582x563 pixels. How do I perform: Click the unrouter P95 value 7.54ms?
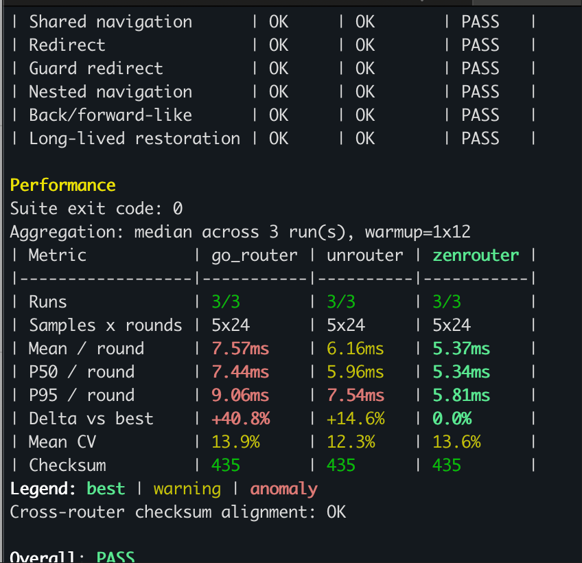(356, 395)
